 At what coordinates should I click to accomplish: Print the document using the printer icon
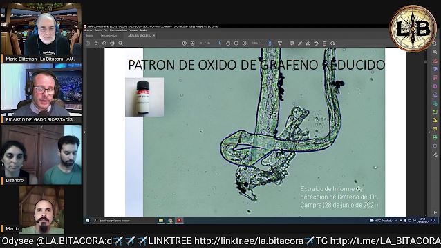point(112,43)
